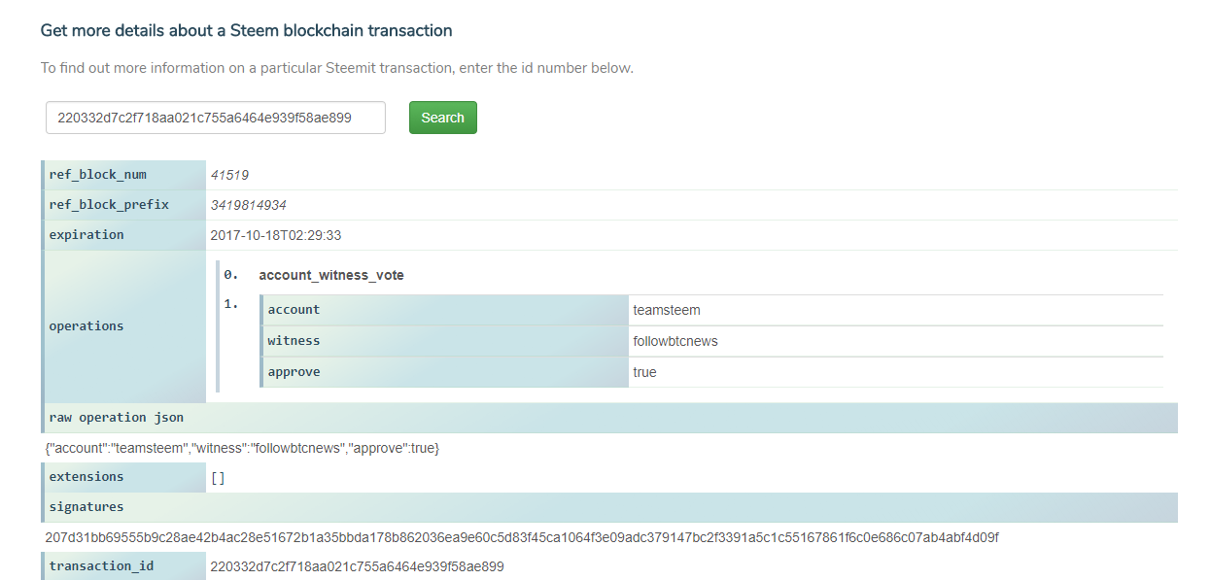
Task: Select the expiration timestamp value
Action: coord(276,235)
